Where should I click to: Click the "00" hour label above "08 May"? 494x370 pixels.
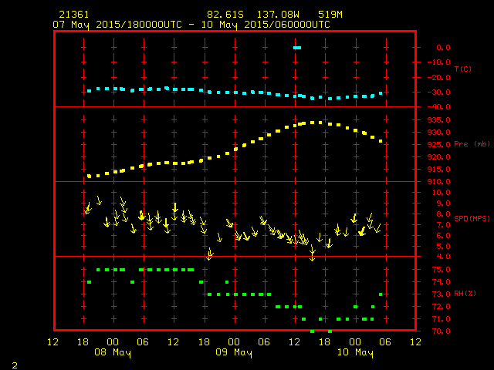[x=113, y=342]
